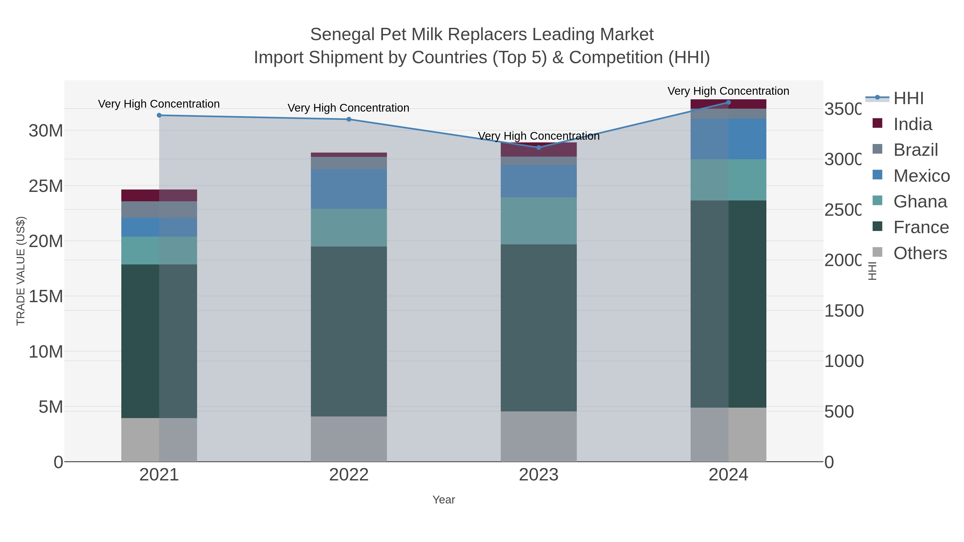Click the Others gray legend swatch
Viewport: 964px width, 542px height.
coord(877,252)
